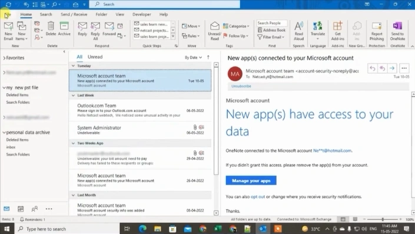Click Forward arrow in reading pane
The width and height of the screenshot is (415, 234).
(392, 68)
